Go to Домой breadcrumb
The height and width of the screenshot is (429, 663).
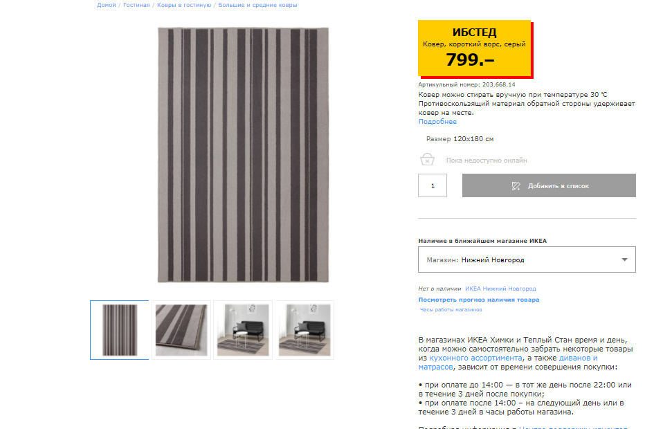pos(106,5)
